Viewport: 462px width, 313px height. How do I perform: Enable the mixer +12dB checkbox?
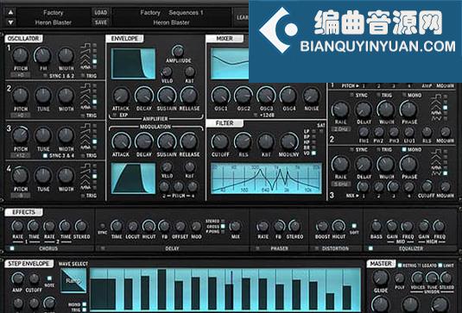pos(256,115)
